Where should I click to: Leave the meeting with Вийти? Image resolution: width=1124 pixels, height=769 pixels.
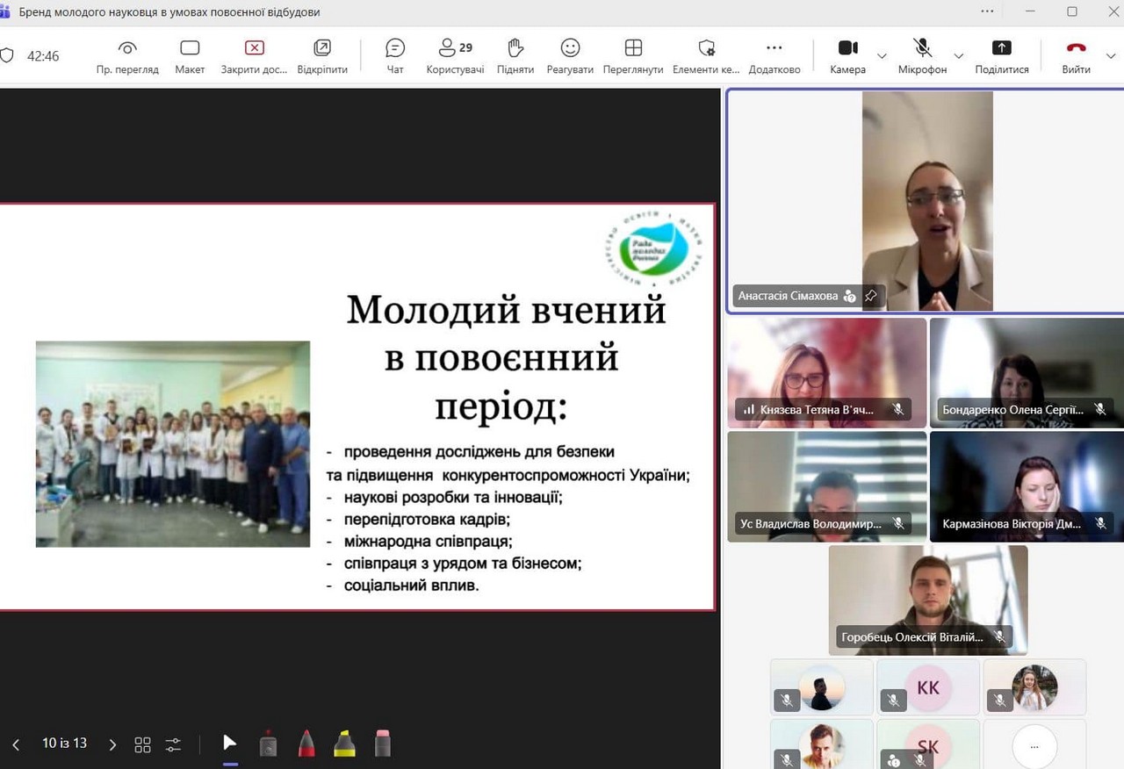click(x=1076, y=55)
